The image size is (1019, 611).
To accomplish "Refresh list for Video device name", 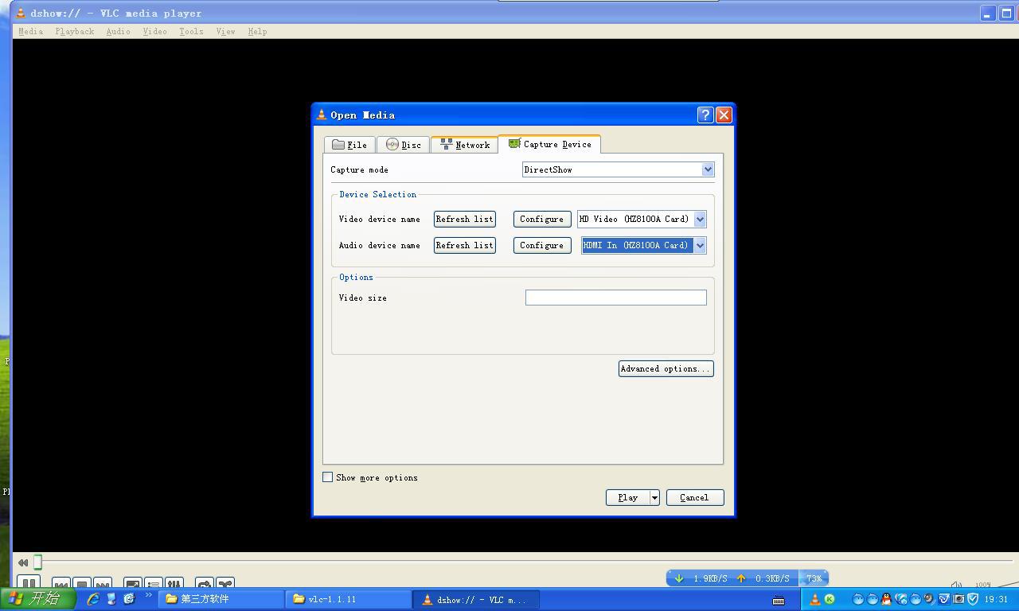I will pyautogui.click(x=465, y=219).
